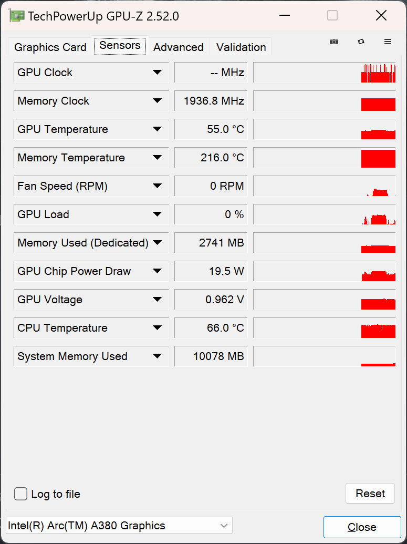This screenshot has width=407, height=544.
Task: Open the Advanced tab
Action: coord(179,47)
